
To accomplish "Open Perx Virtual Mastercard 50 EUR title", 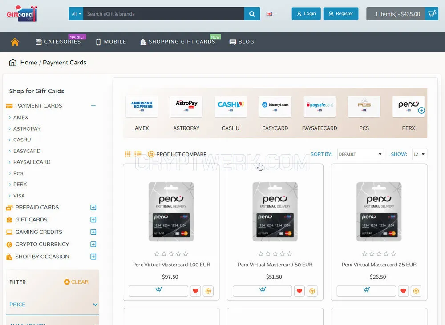I will tap(275, 265).
